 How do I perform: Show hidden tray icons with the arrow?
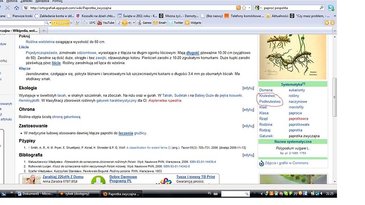point(262,194)
